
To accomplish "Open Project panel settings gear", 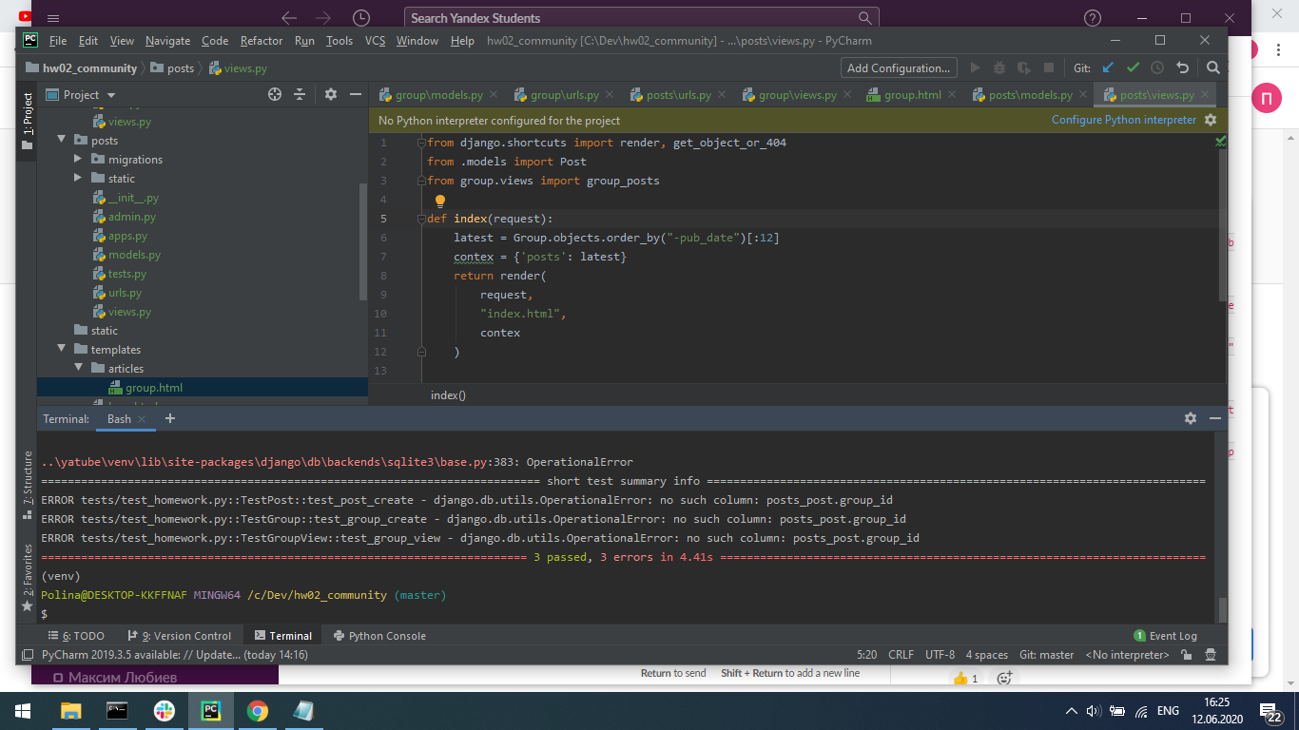I will coord(331,94).
